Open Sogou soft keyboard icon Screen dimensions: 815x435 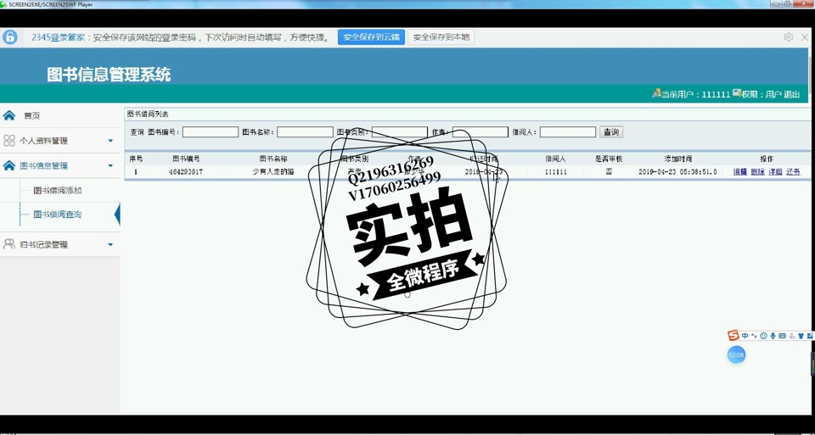pos(782,336)
